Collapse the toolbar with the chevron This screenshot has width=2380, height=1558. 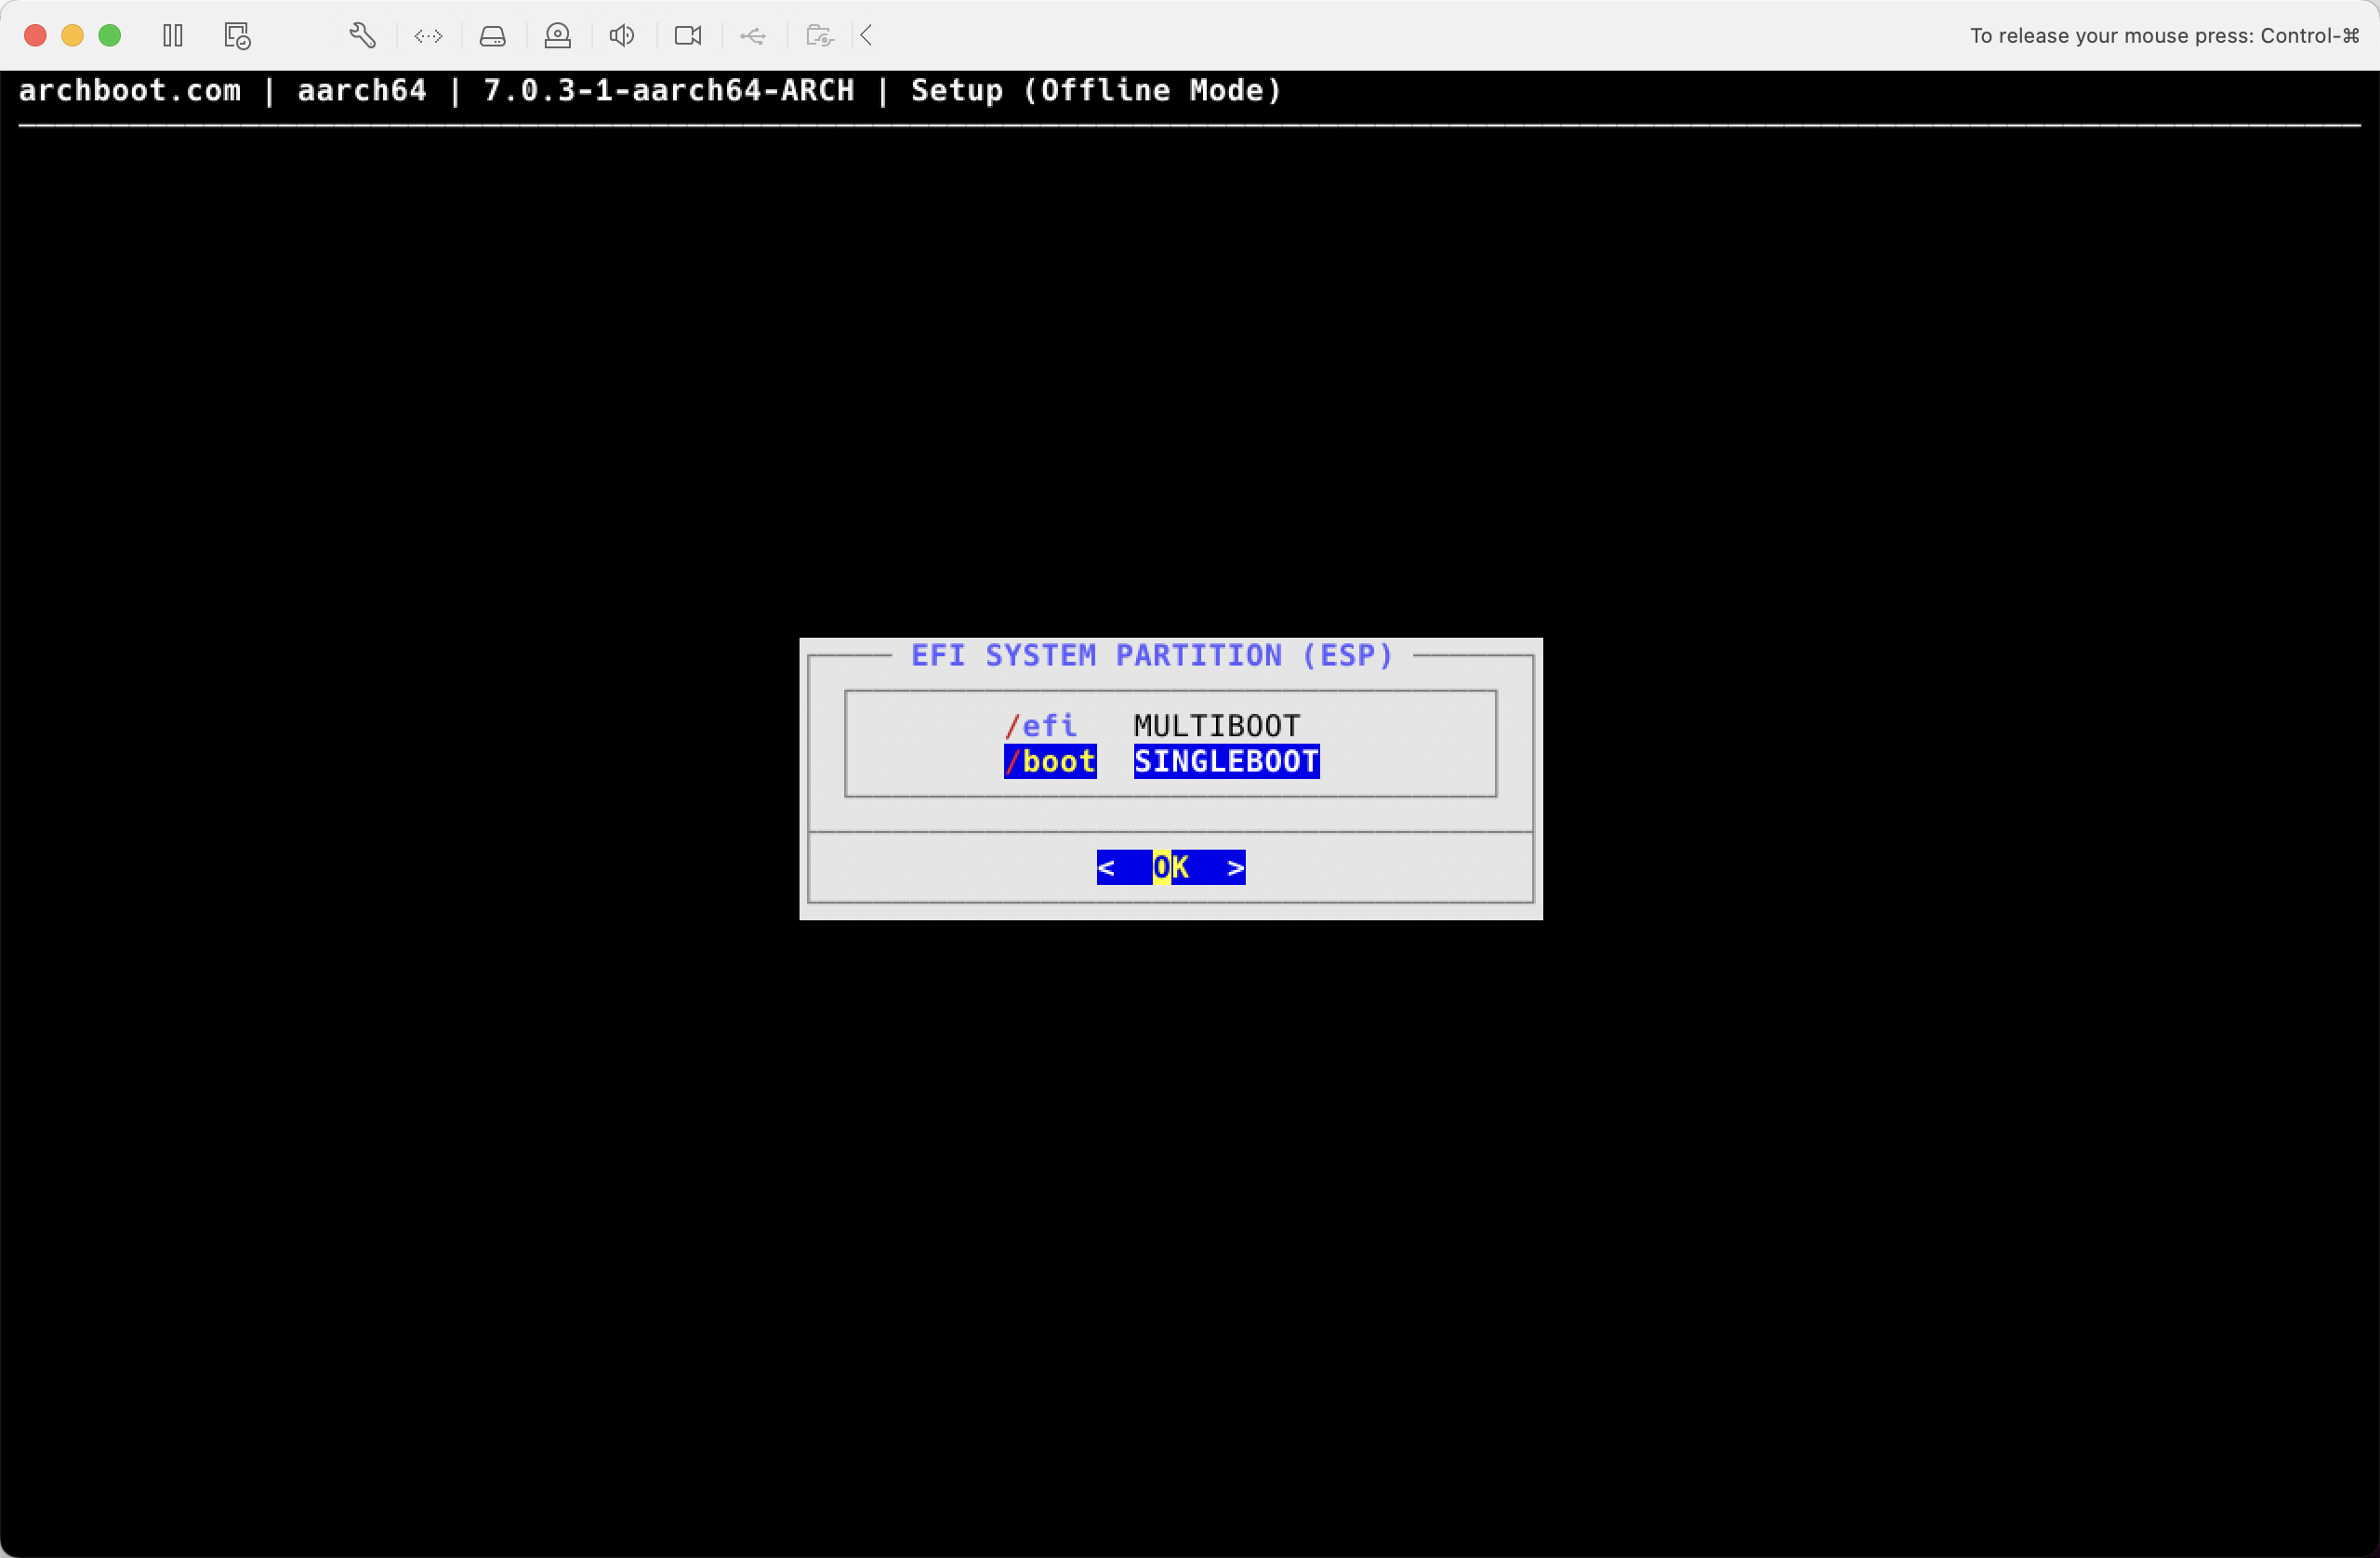867,36
